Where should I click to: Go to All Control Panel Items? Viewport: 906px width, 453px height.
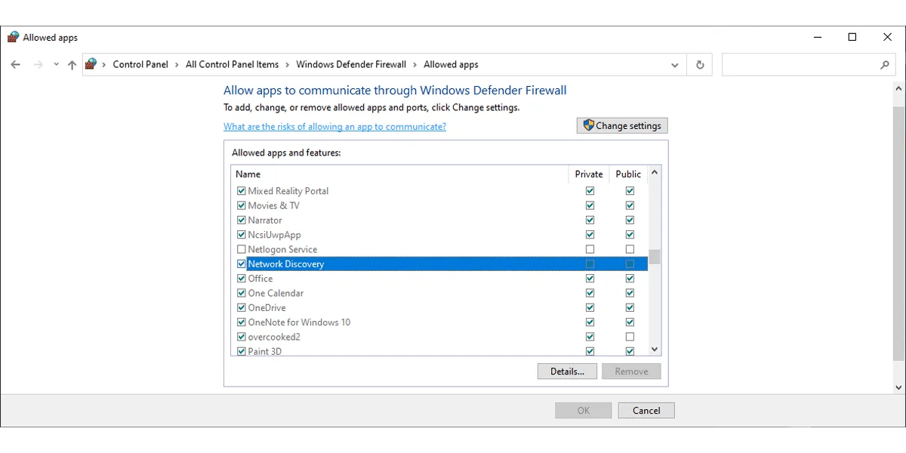click(232, 64)
